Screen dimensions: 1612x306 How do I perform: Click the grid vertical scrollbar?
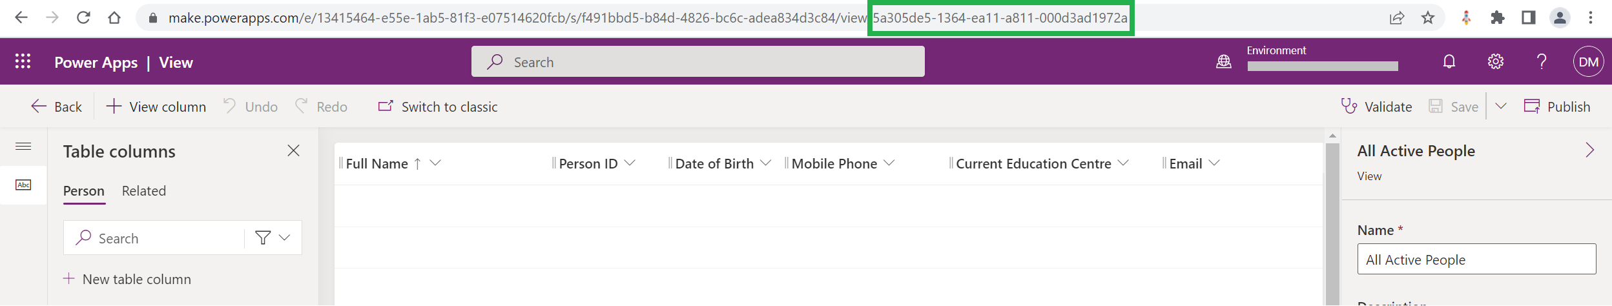1332,219
